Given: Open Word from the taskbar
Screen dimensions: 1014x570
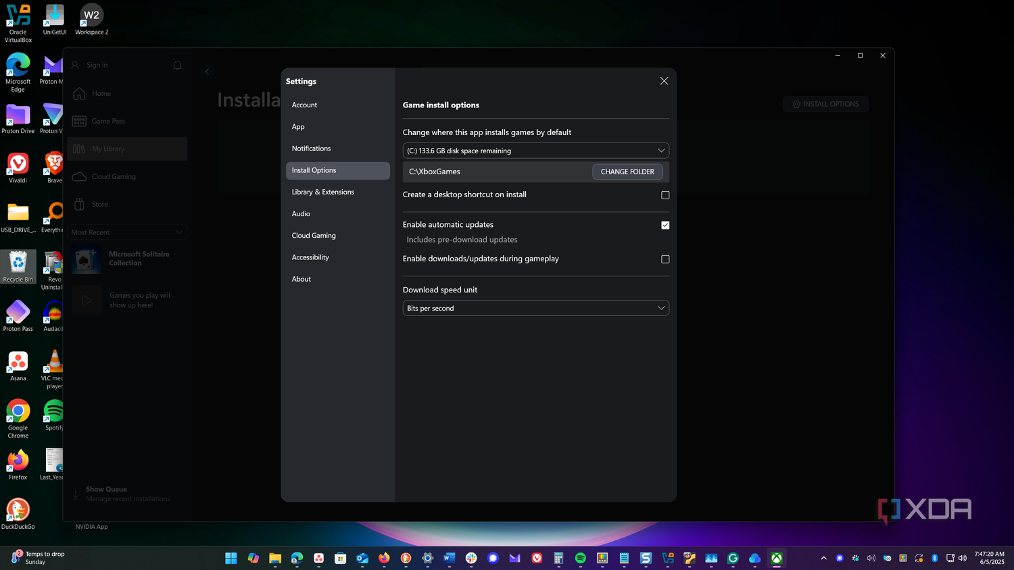Looking at the screenshot, I should click(x=450, y=558).
